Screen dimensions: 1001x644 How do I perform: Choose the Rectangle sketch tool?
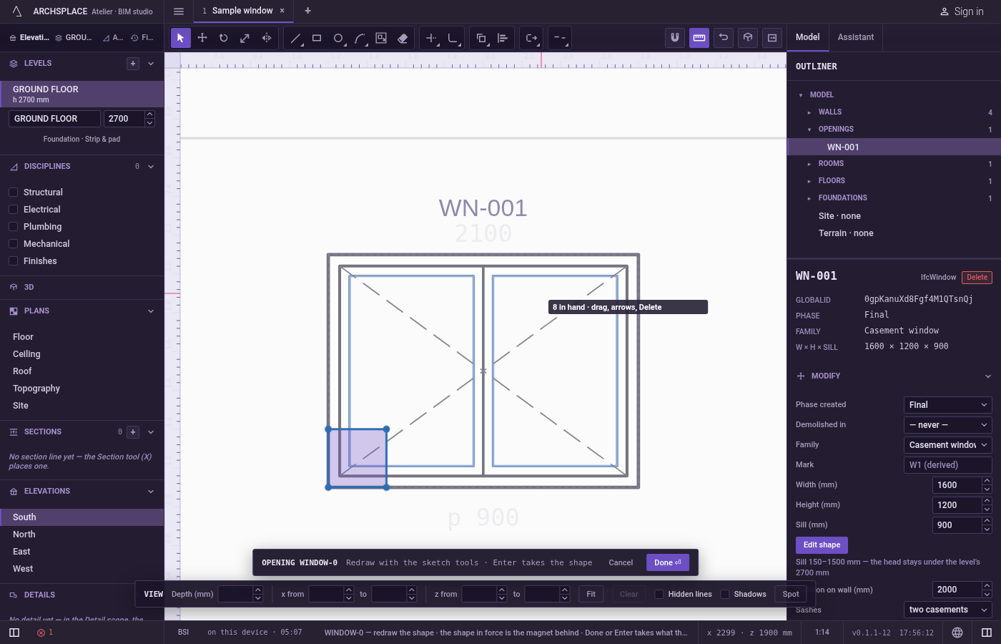[x=317, y=38]
